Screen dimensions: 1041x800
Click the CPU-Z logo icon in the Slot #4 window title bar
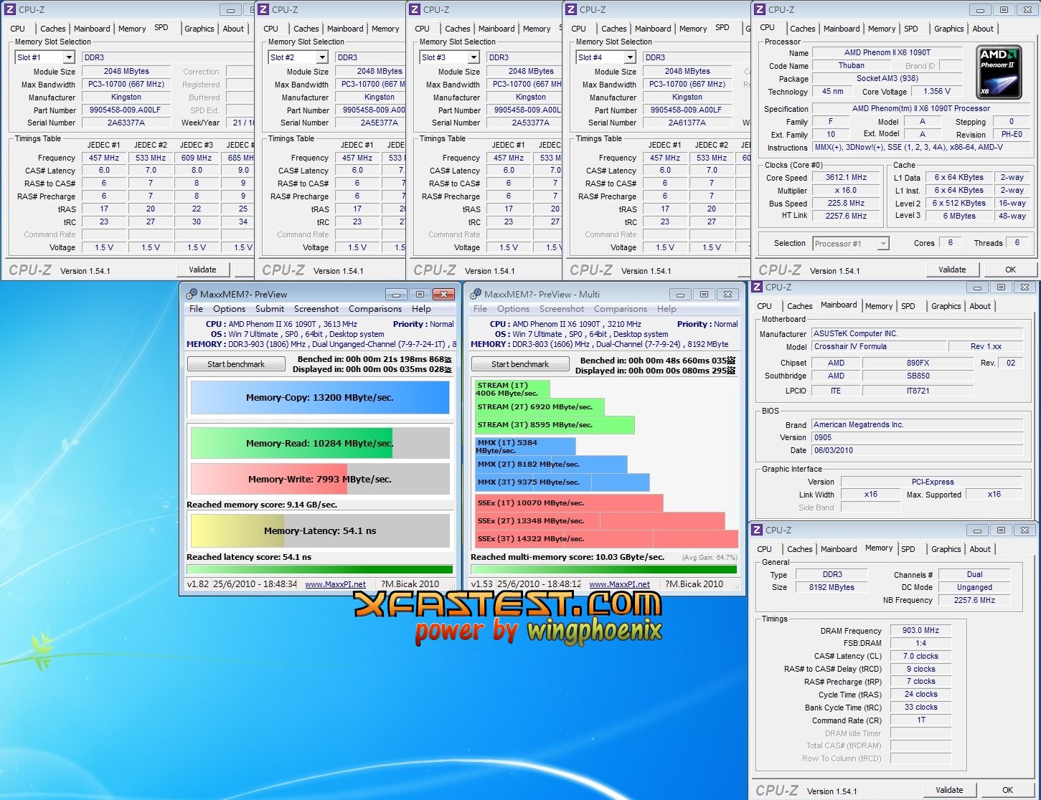pyautogui.click(x=571, y=9)
